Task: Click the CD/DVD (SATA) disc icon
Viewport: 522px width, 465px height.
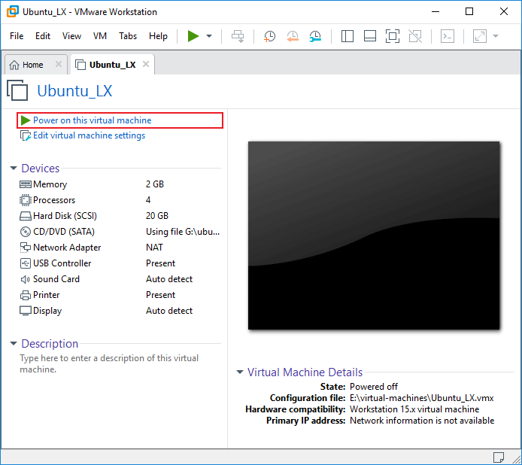Action: click(26, 232)
